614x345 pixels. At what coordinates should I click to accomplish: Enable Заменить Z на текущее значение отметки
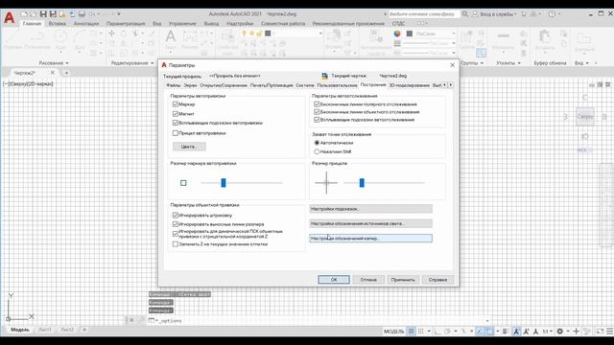click(176, 244)
